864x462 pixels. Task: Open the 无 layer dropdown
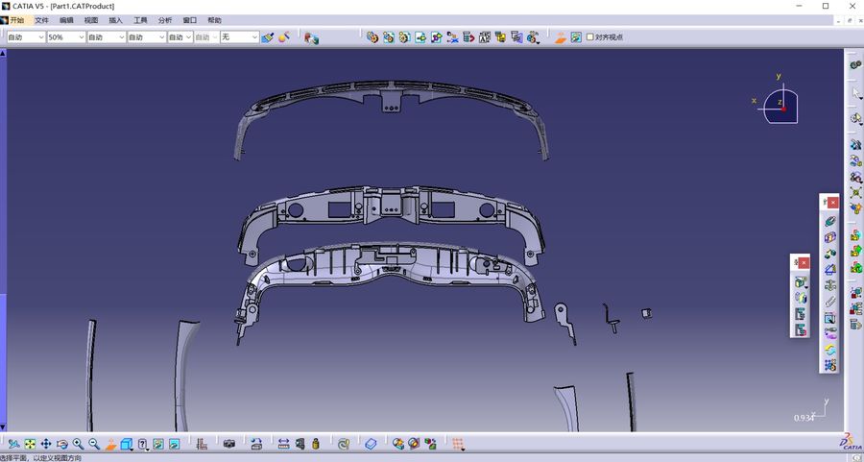coord(240,36)
